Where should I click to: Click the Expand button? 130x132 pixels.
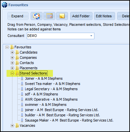[x=18, y=16]
